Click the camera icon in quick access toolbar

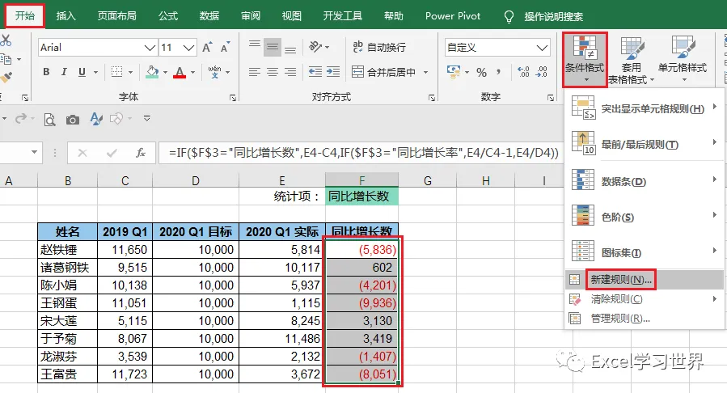click(72, 120)
